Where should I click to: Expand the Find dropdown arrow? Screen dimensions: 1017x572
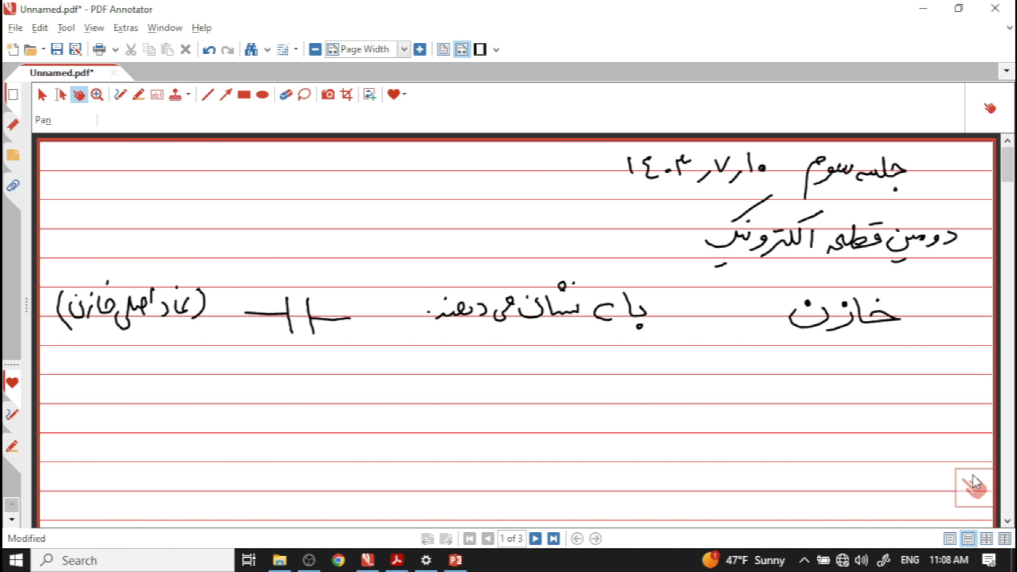point(267,50)
